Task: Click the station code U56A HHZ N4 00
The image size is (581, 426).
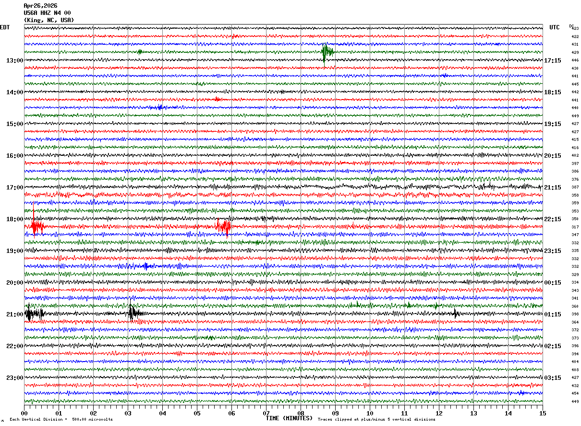Action: coord(47,13)
